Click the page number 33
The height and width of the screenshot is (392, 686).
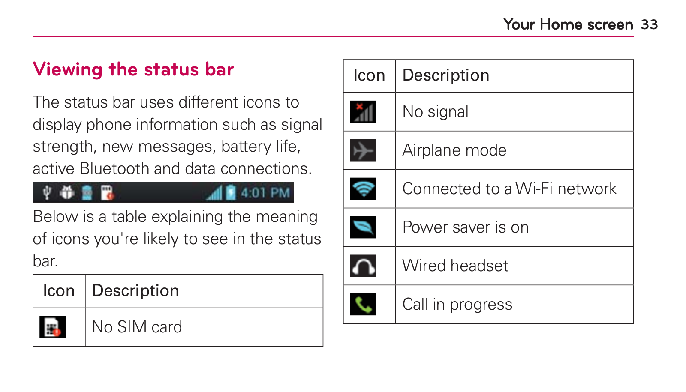point(649,24)
